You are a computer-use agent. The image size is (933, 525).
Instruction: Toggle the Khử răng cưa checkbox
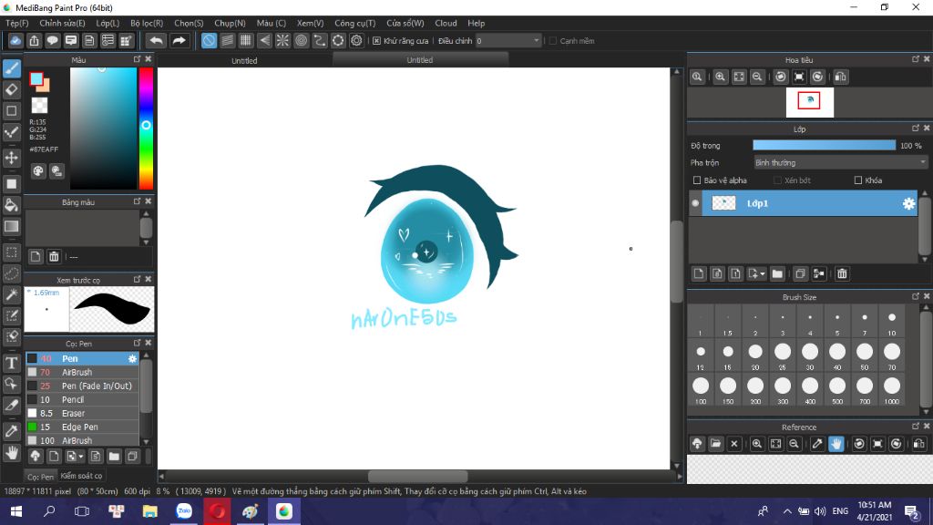[x=376, y=41]
